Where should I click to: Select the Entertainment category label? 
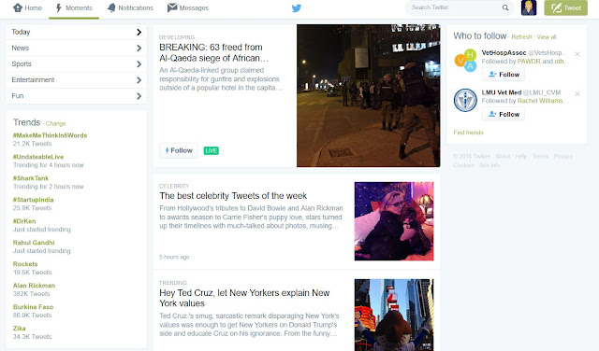(33, 80)
